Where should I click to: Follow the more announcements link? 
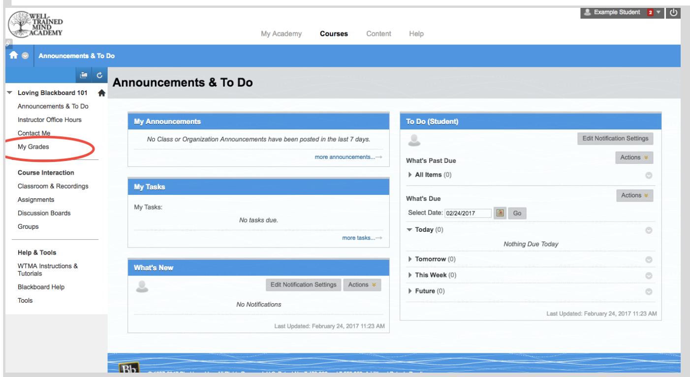click(x=347, y=157)
